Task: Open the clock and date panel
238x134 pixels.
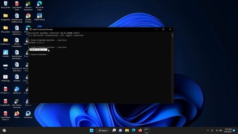Action: click(x=228, y=130)
